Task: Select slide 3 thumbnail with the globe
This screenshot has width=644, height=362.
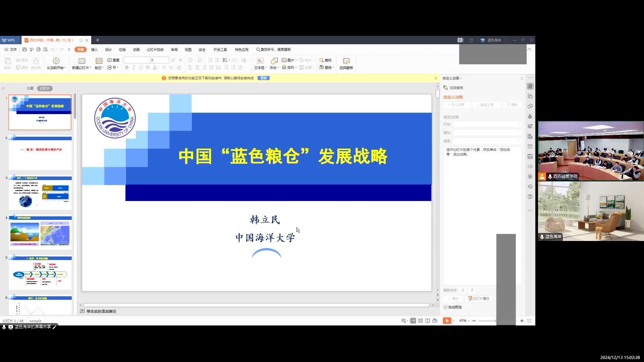Action: click(40, 193)
